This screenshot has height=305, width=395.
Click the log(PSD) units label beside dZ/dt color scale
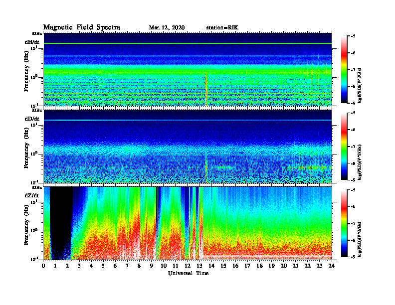360,239
